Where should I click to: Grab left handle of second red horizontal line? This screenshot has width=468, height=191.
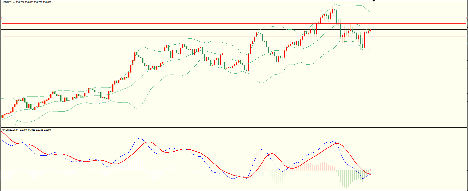click(1, 23)
